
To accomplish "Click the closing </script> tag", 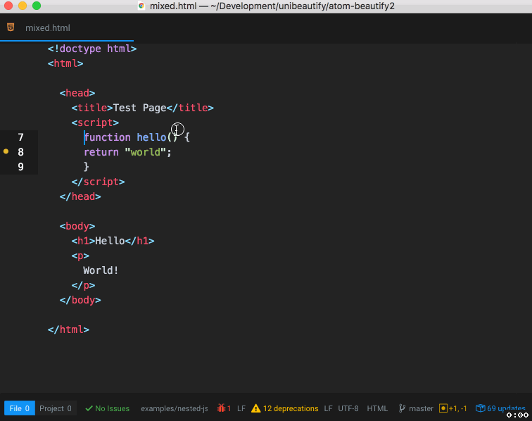I will [x=98, y=182].
